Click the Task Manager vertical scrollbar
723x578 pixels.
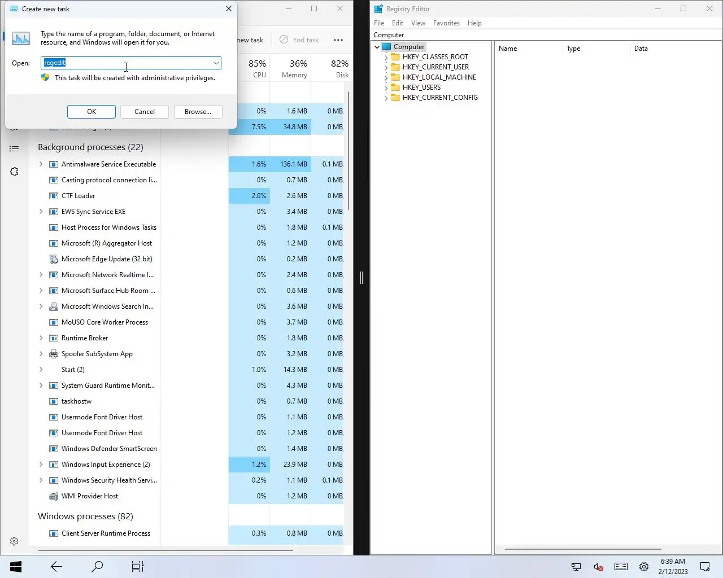pos(349,151)
